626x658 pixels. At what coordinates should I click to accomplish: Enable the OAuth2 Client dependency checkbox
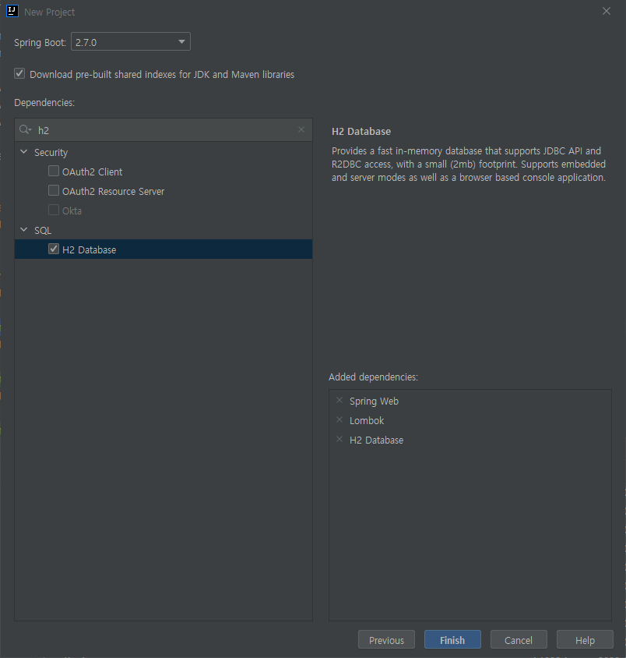click(x=54, y=172)
